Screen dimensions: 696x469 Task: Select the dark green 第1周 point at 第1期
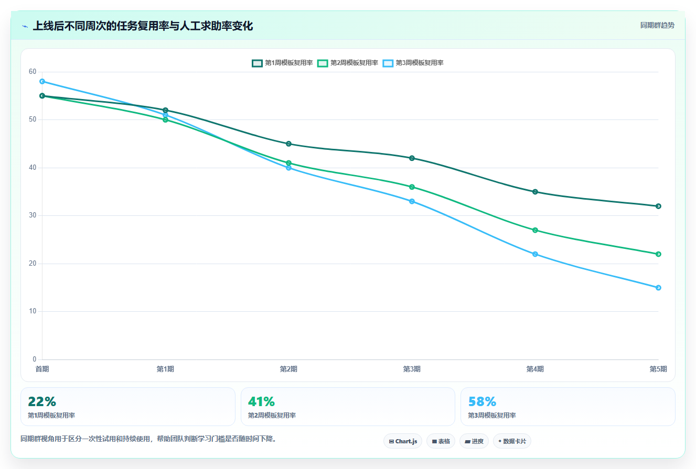point(165,110)
